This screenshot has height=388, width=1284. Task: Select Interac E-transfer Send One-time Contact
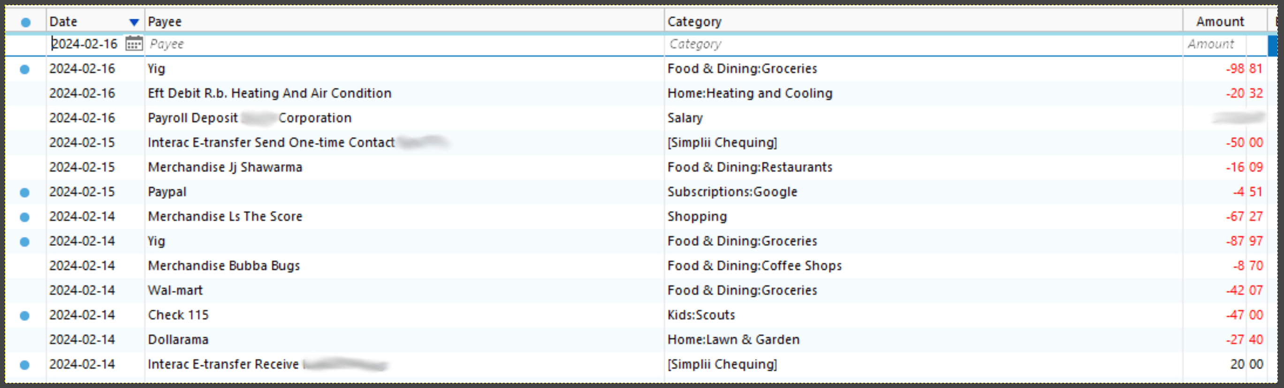tap(271, 143)
